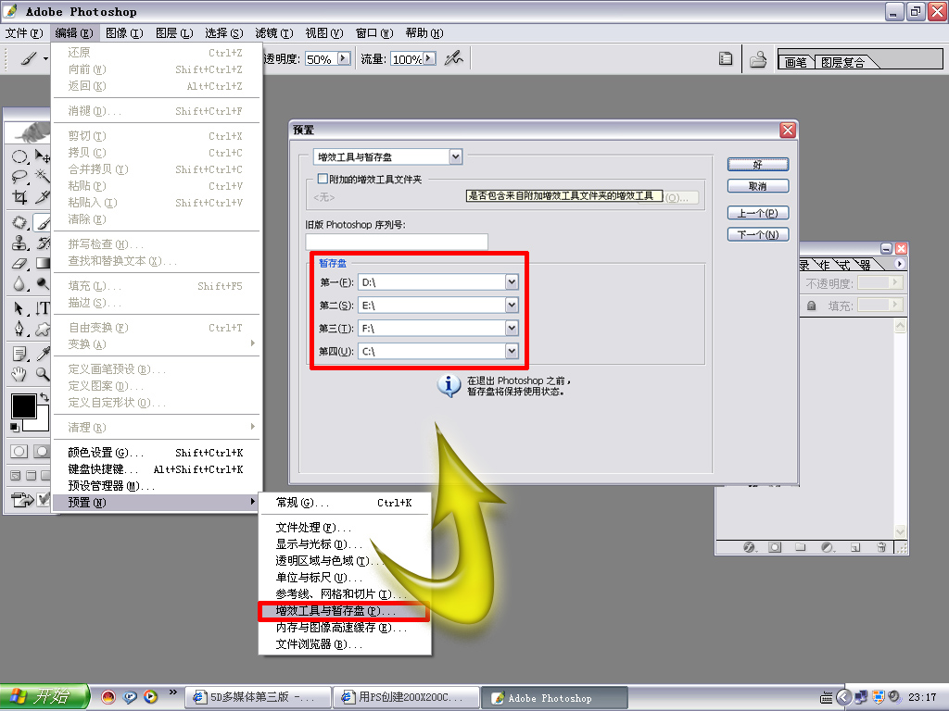Click the new layer icon in layers panel

[x=855, y=547]
